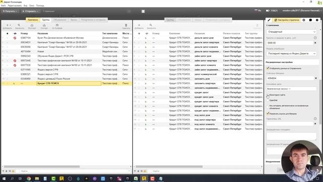Click left pane horizontal scrollbar
The image size is (323, 182).
pos(42,166)
